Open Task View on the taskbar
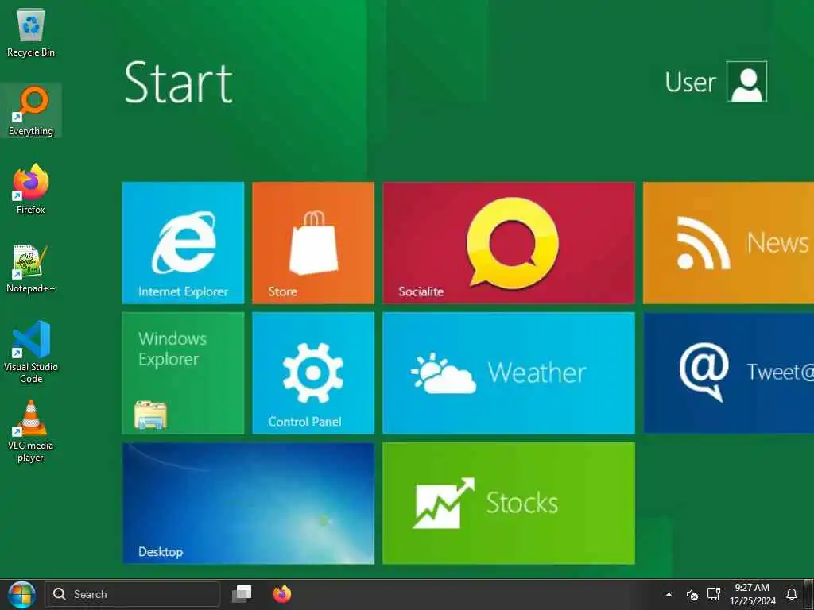 point(242,593)
